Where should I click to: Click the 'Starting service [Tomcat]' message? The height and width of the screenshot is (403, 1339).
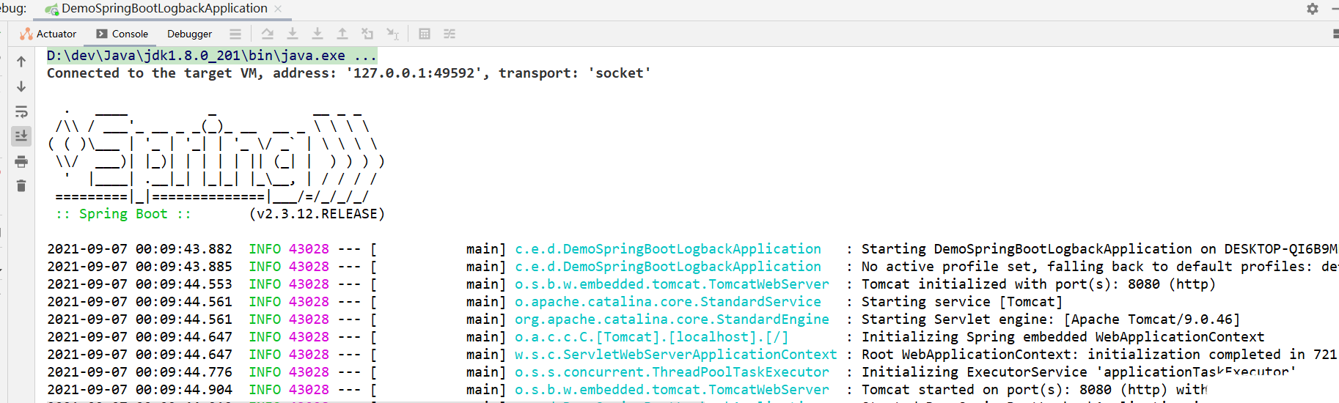coord(961,302)
